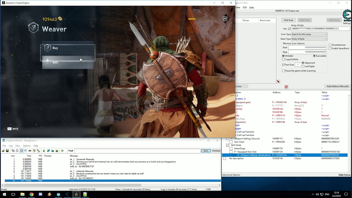
Task: Click the red no-entry clear list icon
Action: (286, 87)
